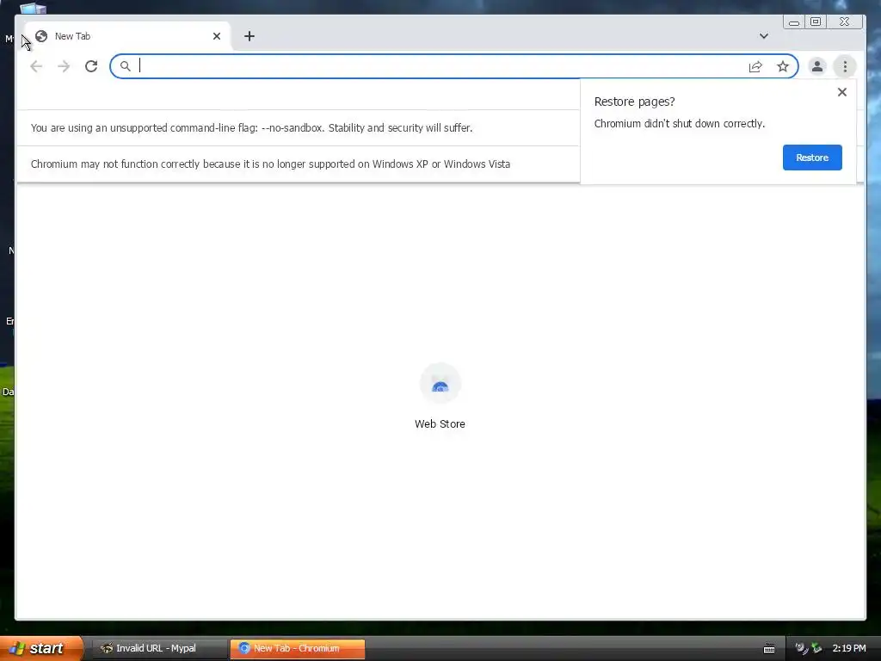This screenshot has height=661, width=881.
Task: Click the no-sandbox warning message
Action: (x=251, y=127)
